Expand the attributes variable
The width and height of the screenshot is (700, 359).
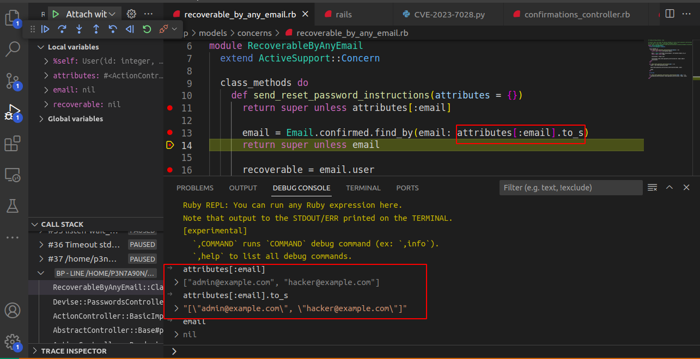46,76
